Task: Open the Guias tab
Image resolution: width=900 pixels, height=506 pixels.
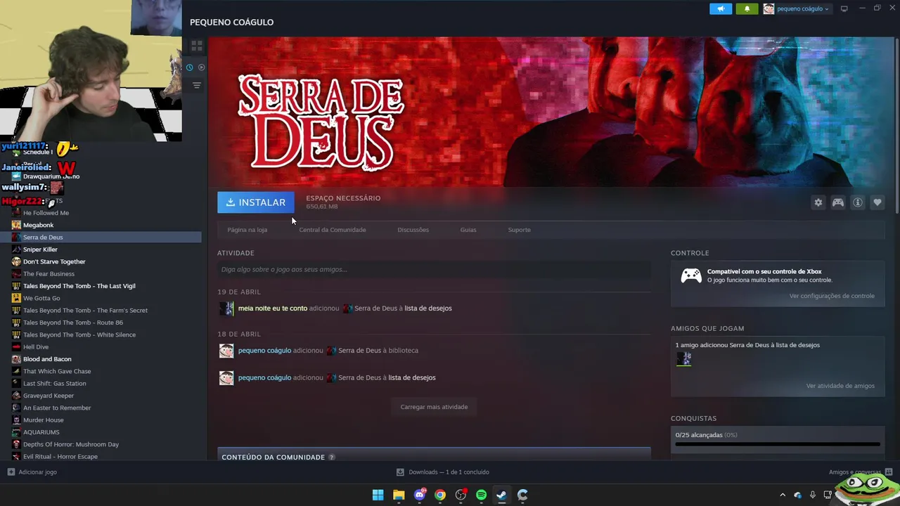Action: [x=468, y=230]
